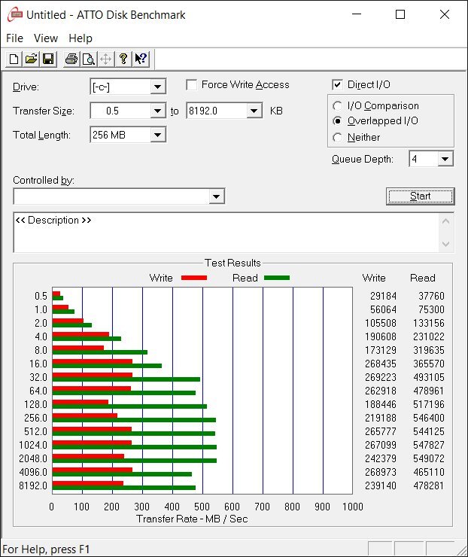Screen dimensions: 468x557
Task: Click the ATTO app icon in title bar
Action: click(14, 14)
